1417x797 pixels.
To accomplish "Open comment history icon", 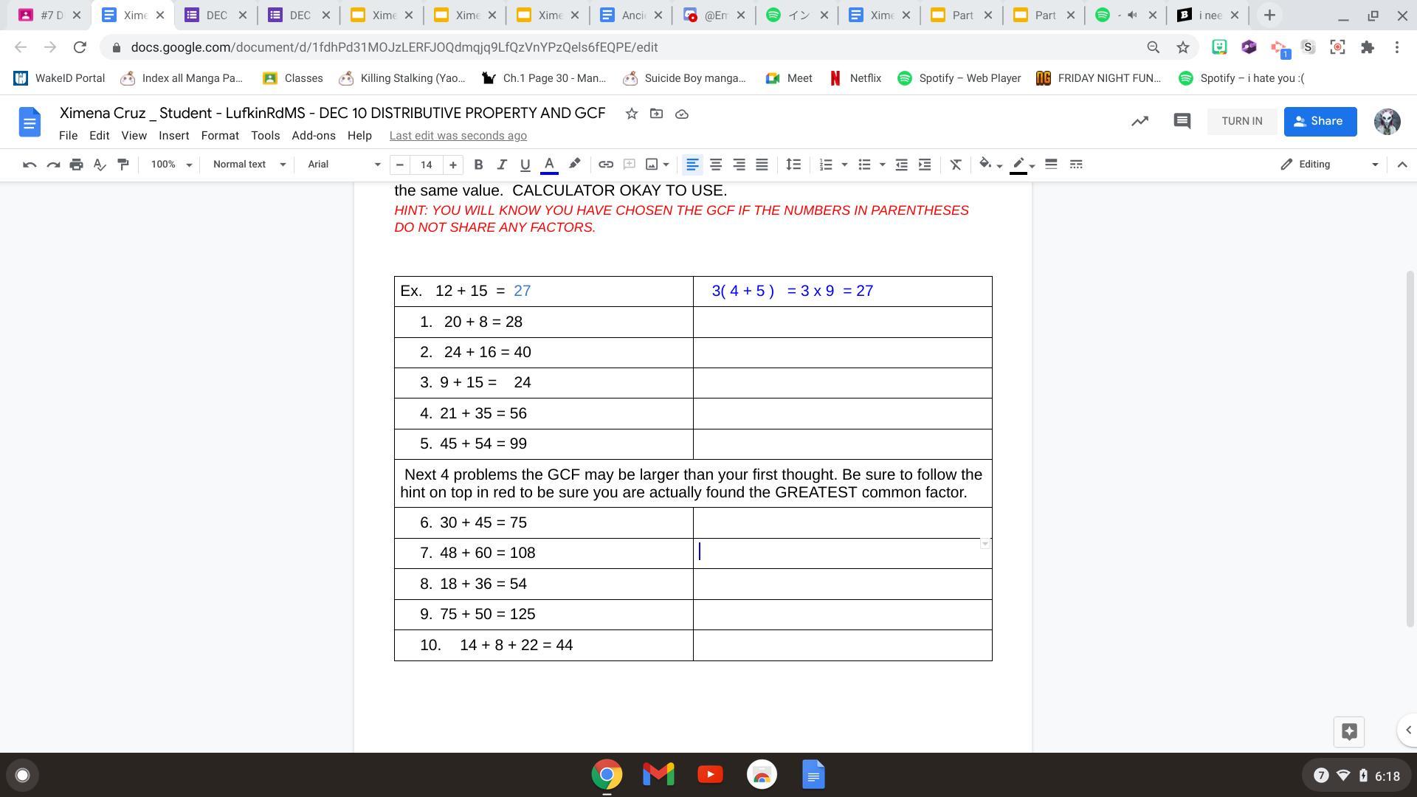I will click(x=1182, y=121).
